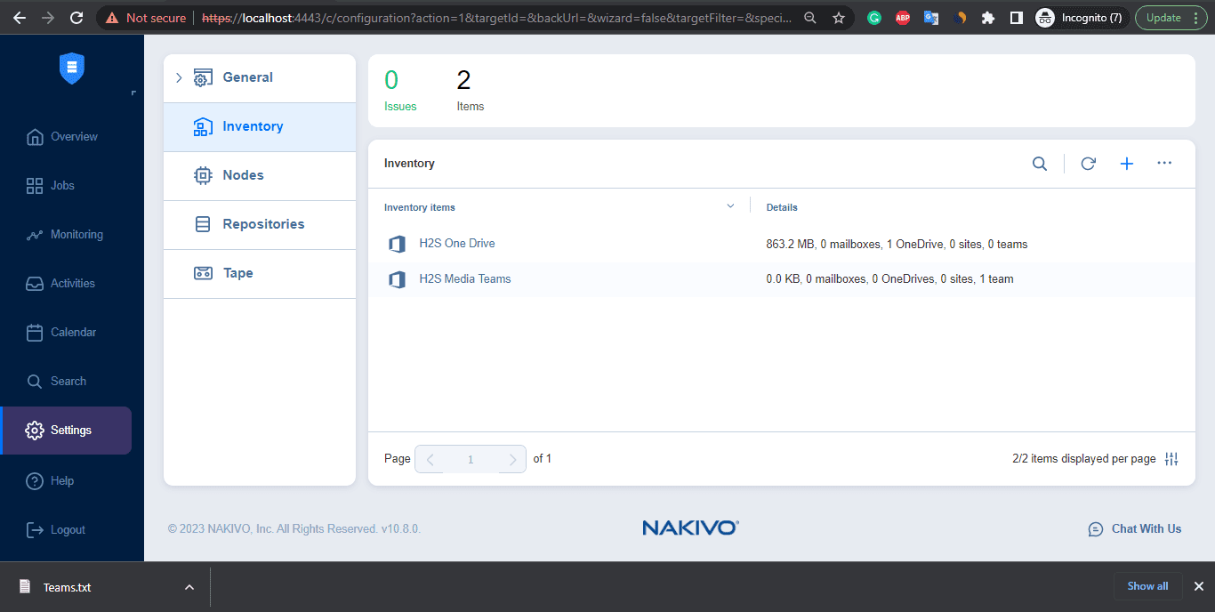The width and height of the screenshot is (1215, 612).
Task: Open Help from the sidebar
Action: (51, 481)
